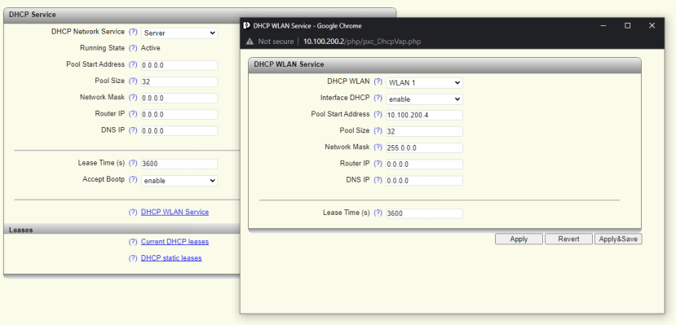Open the DHCP WLAN selector showing WLAN 1

[x=424, y=82]
